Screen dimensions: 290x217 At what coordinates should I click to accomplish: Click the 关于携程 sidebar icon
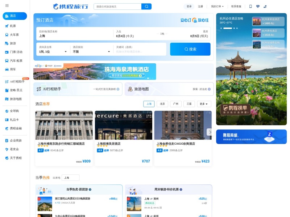point(7,158)
